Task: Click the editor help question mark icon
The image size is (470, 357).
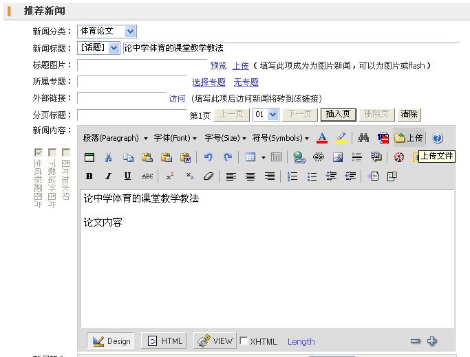Action: tap(438, 138)
